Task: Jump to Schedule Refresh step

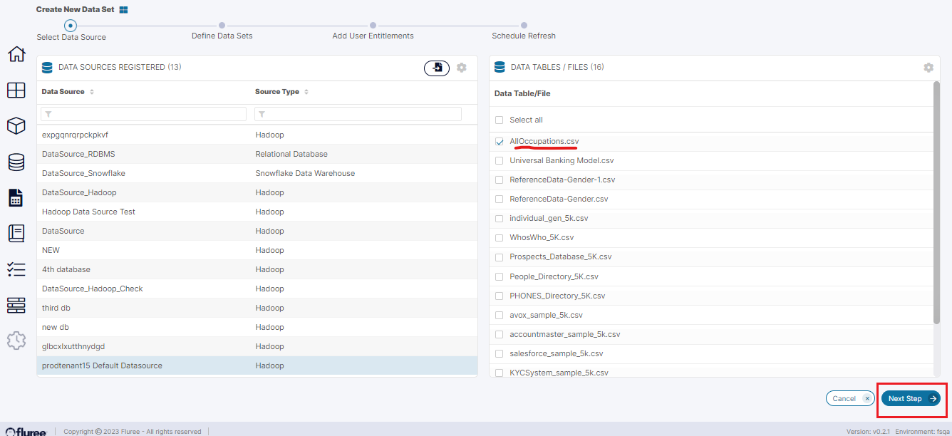Action: click(524, 26)
